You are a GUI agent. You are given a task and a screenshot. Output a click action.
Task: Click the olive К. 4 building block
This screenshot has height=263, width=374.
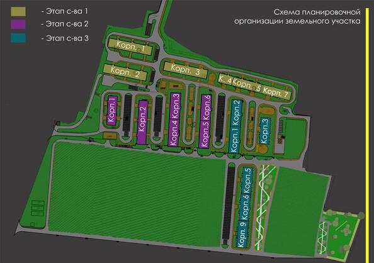coord(225,79)
